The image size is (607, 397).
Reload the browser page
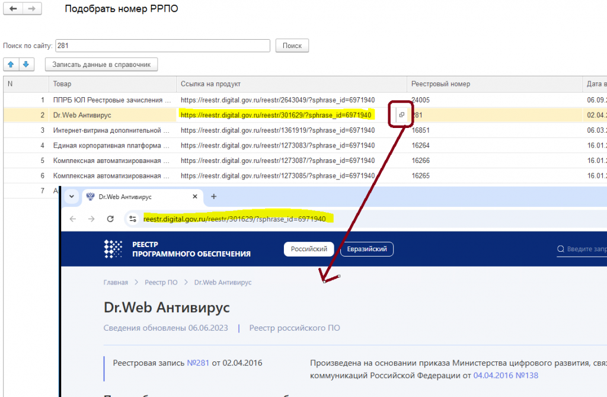tap(110, 219)
